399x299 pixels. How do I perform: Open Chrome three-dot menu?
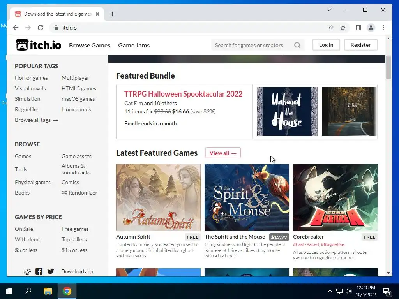click(383, 28)
